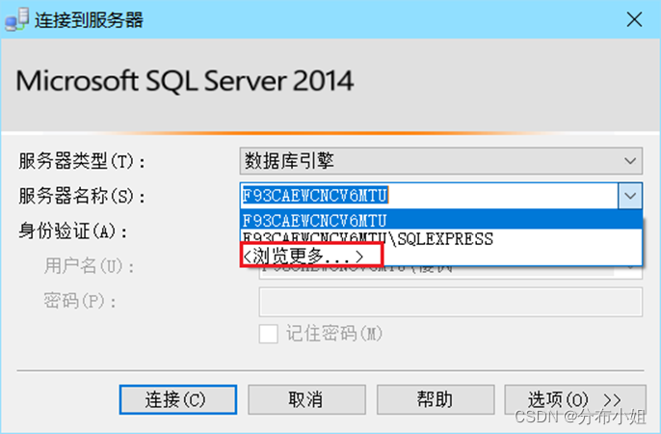The image size is (661, 434).
Task: Click the 连接(C) button
Action: (178, 399)
